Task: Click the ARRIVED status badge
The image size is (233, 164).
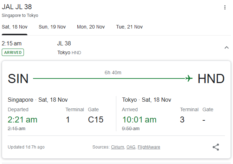Action: click(x=13, y=52)
